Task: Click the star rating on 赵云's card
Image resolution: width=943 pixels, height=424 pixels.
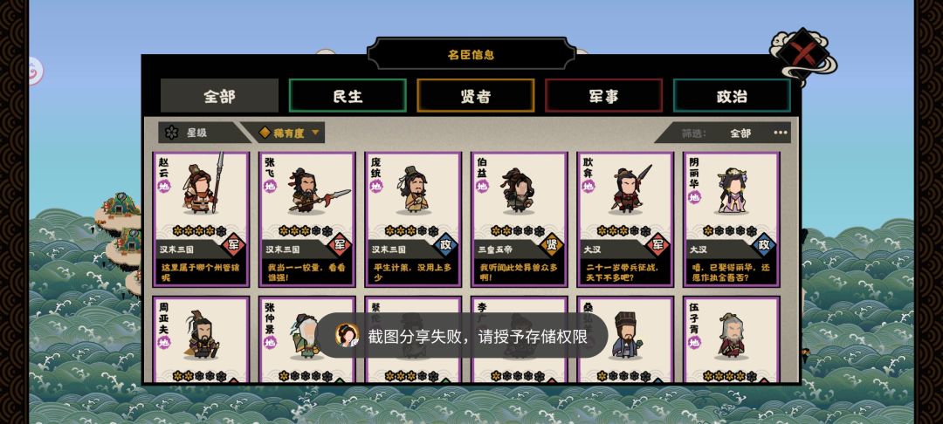Action: click(200, 231)
